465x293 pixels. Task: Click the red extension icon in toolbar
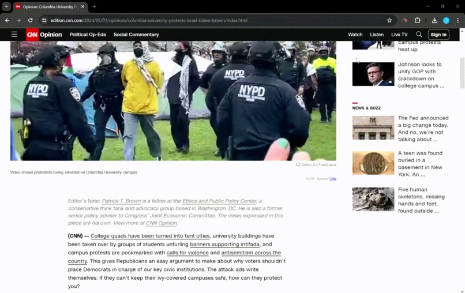pyautogui.click(x=406, y=20)
